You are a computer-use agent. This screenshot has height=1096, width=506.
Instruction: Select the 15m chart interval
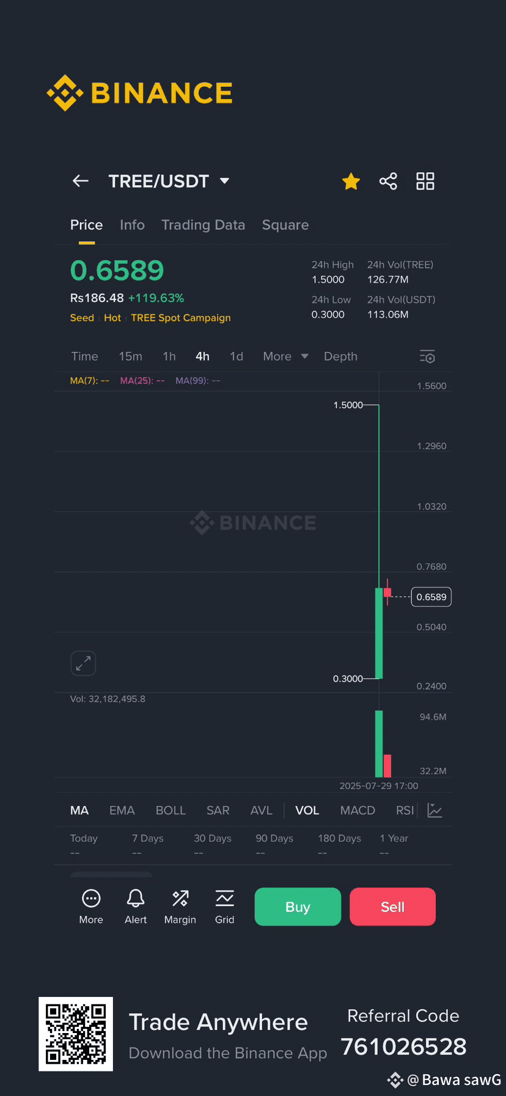tap(130, 356)
